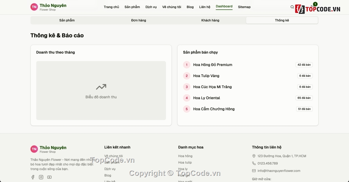Open Về chúng tôi footer link
The height and width of the screenshot is (182, 349).
114,156
